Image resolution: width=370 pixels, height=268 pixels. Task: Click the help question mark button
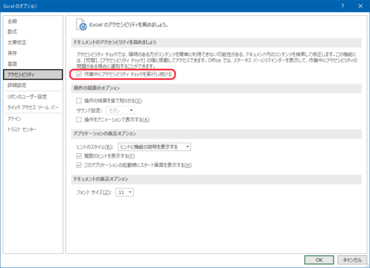(x=342, y=6)
